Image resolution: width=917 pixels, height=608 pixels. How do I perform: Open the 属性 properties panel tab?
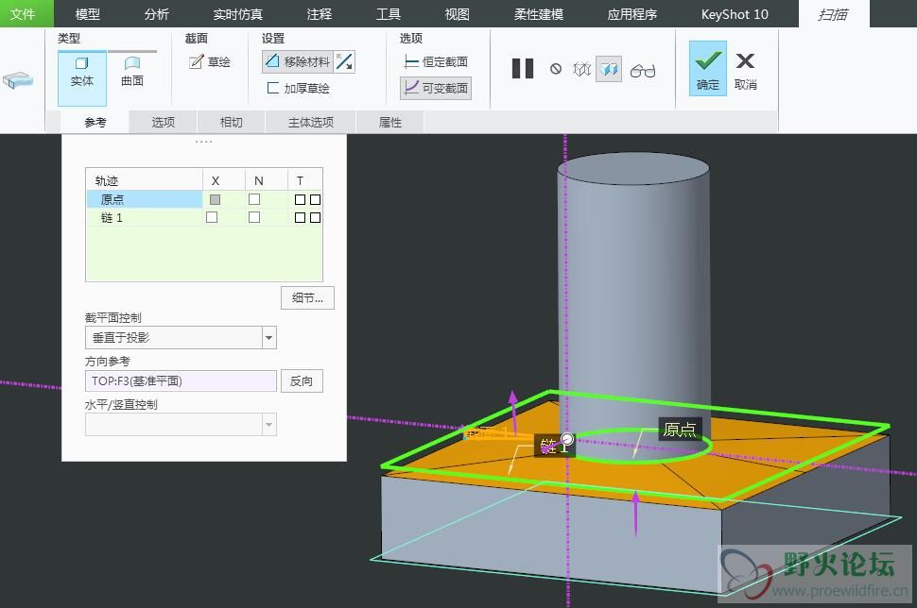point(390,122)
